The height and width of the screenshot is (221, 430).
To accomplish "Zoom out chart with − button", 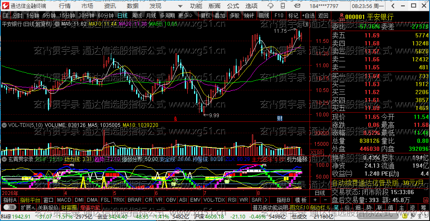I will 325,200.
